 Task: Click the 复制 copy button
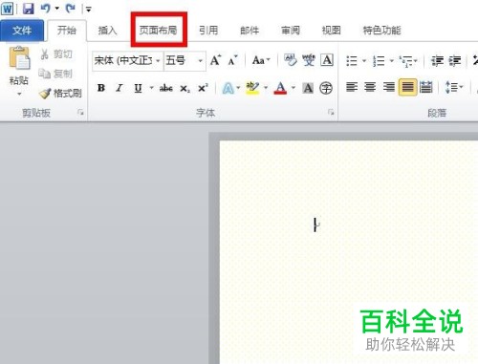55,74
